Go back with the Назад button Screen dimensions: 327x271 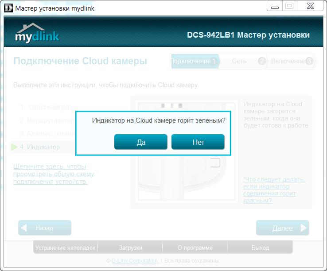coord(45,228)
